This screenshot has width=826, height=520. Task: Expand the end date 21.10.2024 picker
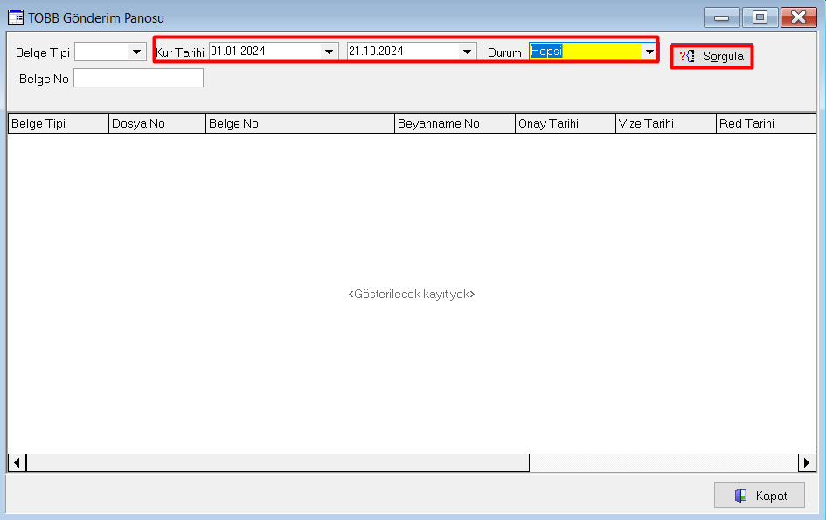(x=469, y=52)
